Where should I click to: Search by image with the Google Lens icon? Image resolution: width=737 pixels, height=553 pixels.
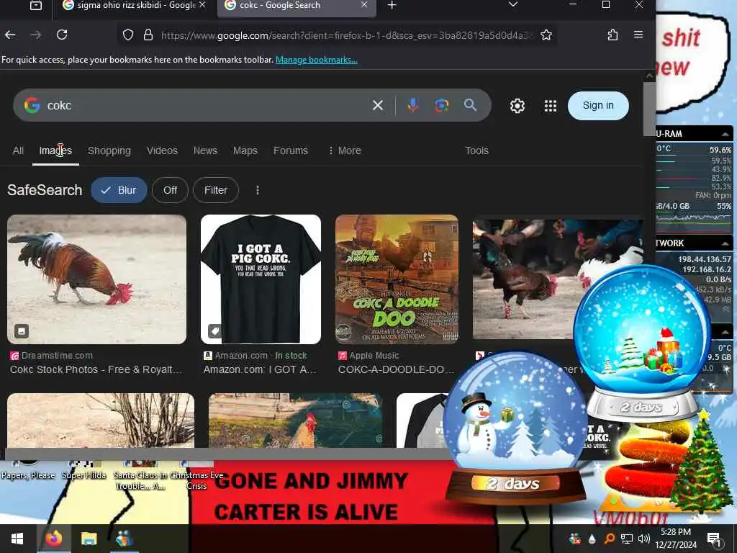[441, 105]
